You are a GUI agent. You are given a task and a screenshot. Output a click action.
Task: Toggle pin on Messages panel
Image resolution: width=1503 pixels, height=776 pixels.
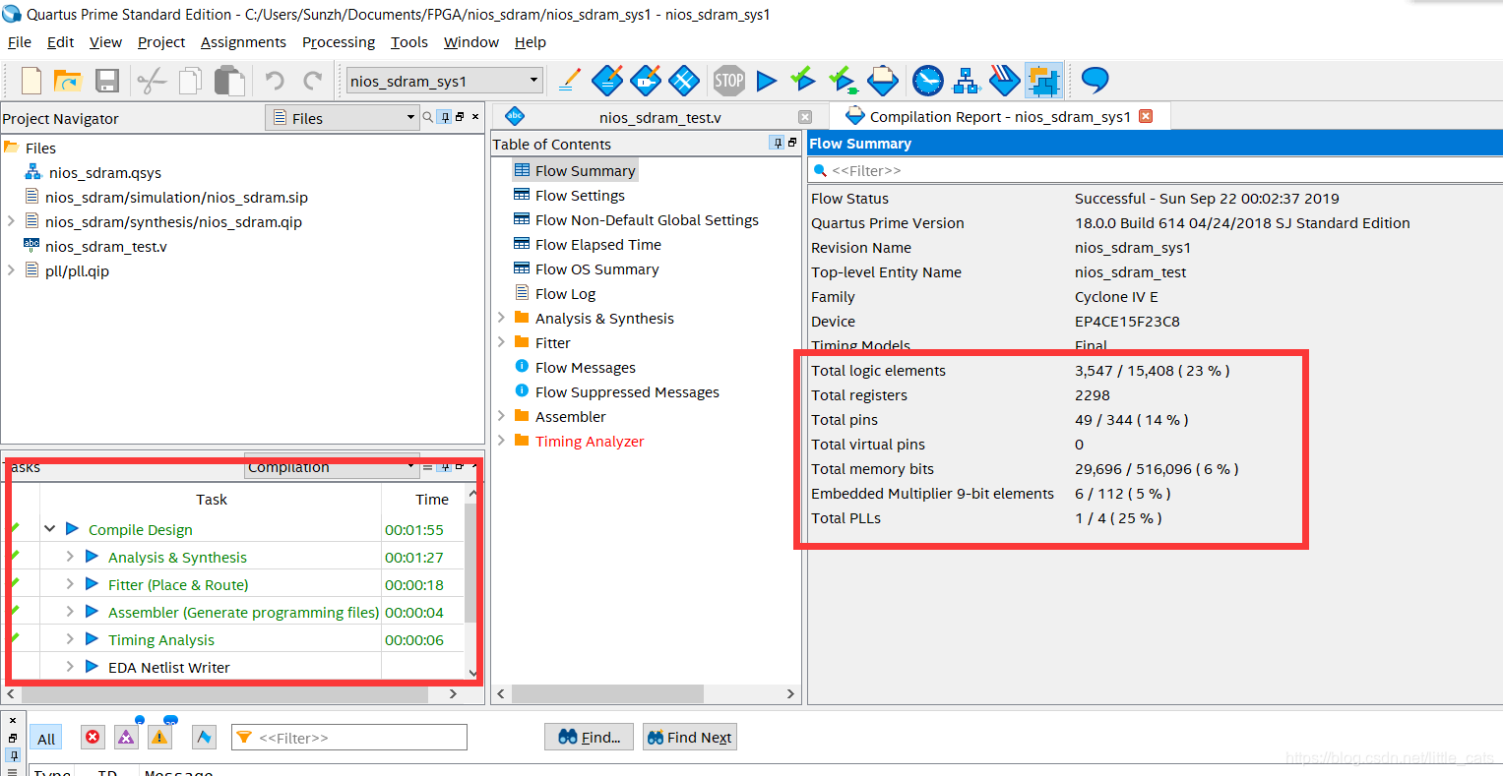click(x=13, y=756)
